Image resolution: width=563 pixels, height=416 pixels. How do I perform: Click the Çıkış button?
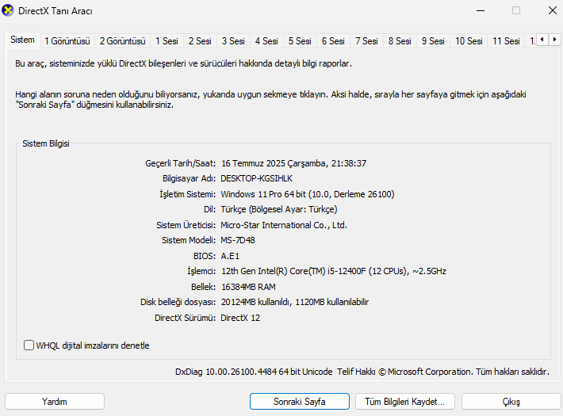[x=511, y=401]
